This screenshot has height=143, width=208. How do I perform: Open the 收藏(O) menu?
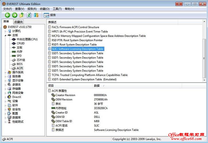point(45,9)
